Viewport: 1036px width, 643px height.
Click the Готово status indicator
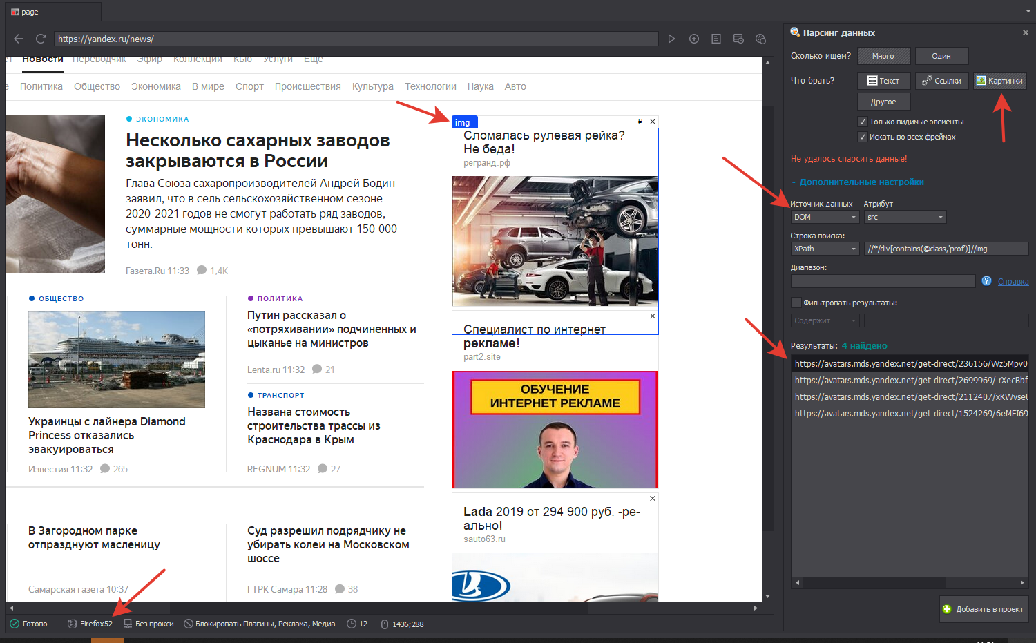(28, 624)
